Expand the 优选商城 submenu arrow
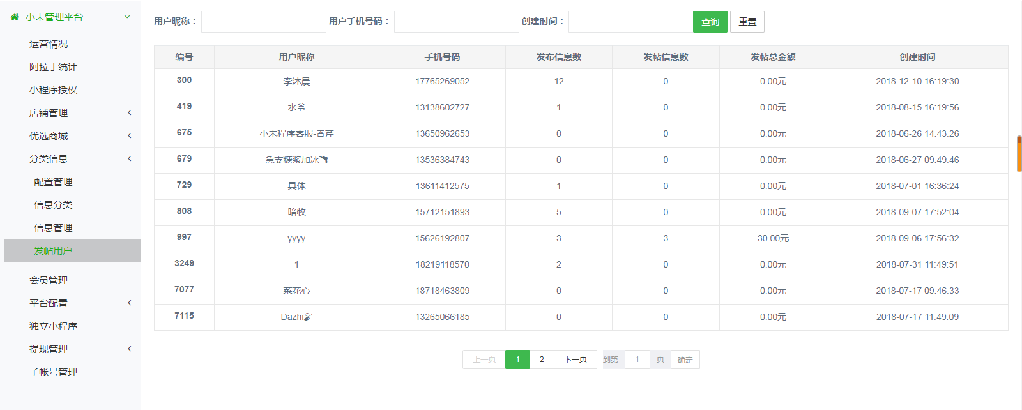The height and width of the screenshot is (410, 1022). (129, 136)
